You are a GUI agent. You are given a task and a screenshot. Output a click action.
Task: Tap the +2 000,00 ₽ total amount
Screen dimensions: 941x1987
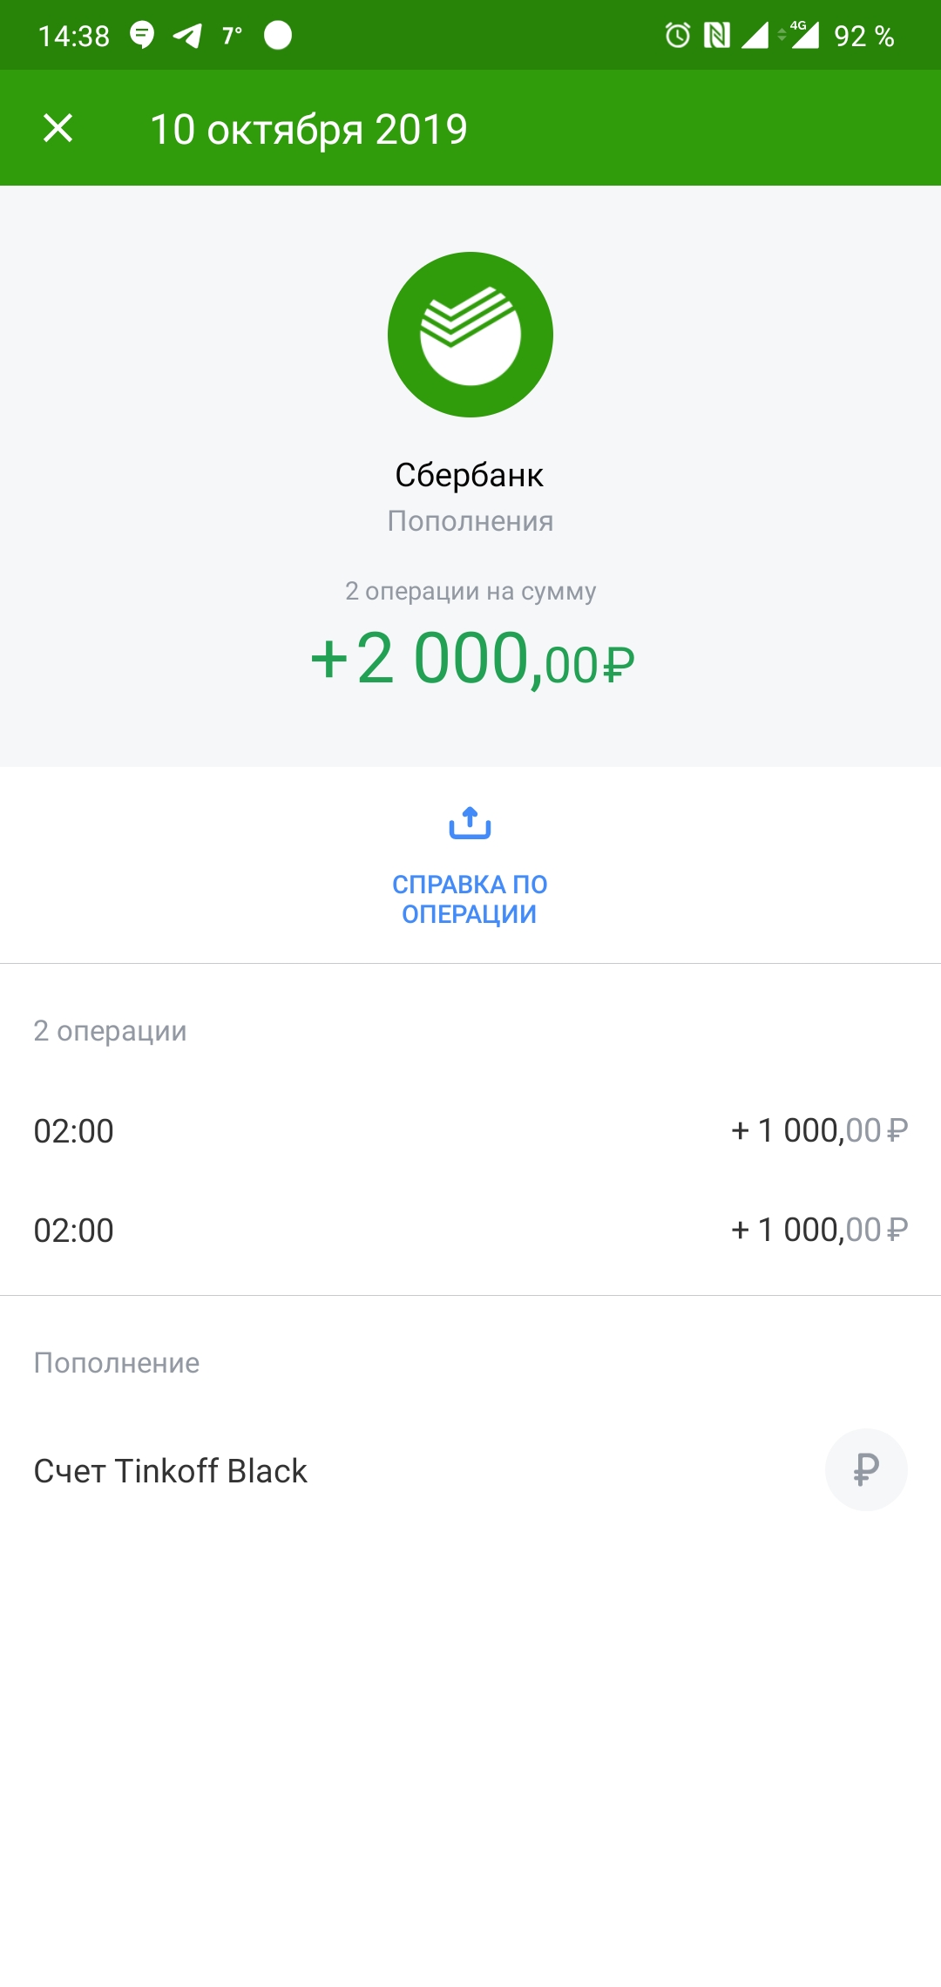click(471, 660)
